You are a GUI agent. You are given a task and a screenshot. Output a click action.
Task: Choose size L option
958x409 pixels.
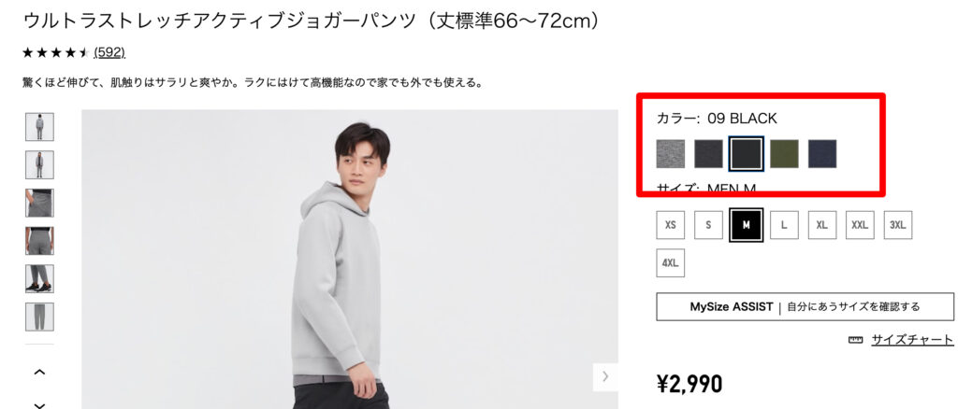coord(784,225)
